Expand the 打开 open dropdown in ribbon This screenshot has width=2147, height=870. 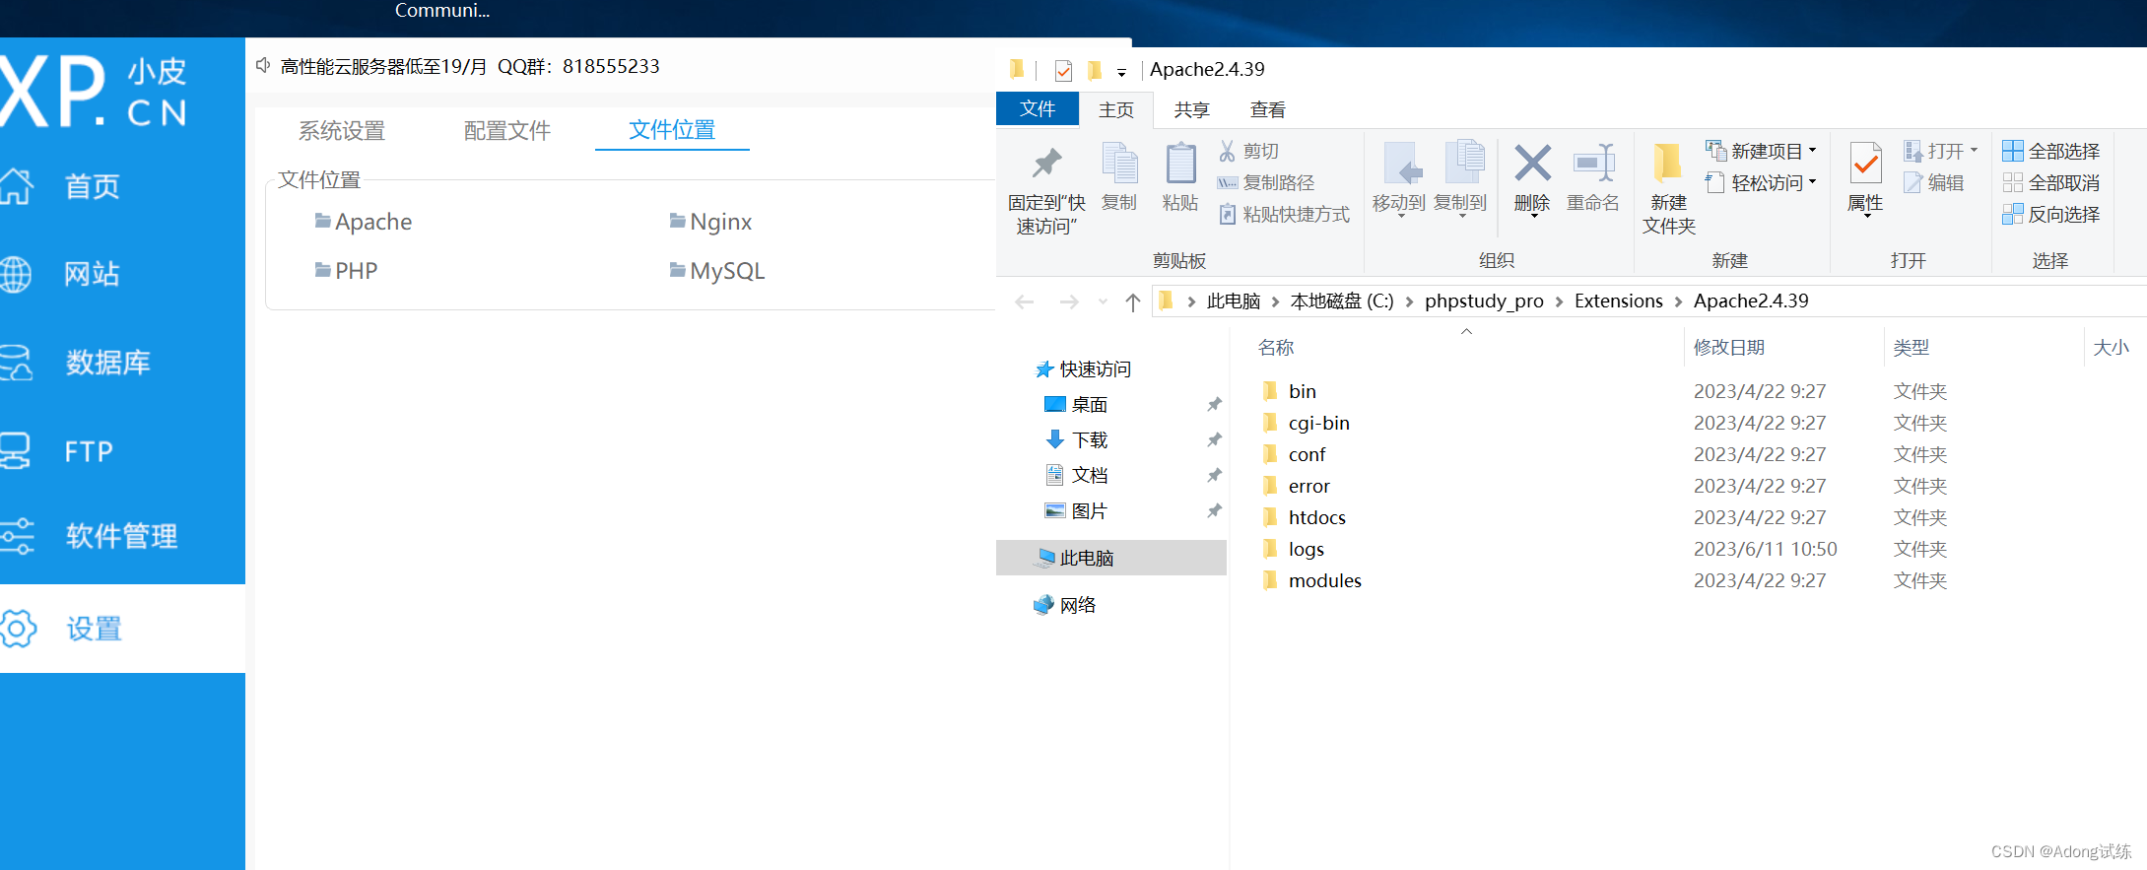click(1974, 151)
